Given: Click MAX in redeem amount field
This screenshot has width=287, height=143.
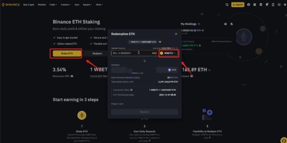Looking at the screenshot, I should pos(154,53).
